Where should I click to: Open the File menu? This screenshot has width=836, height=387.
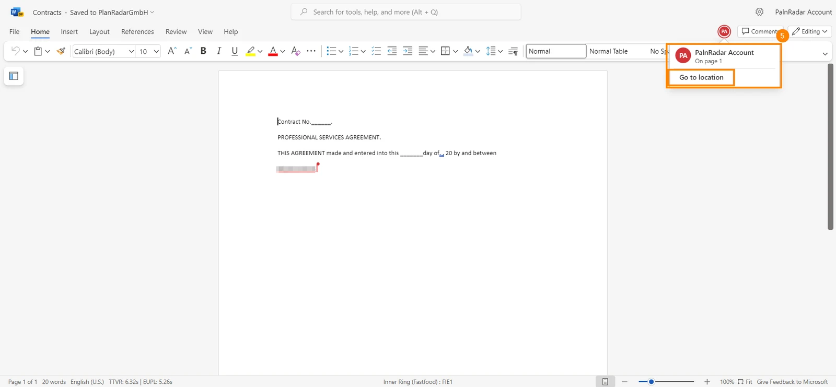[x=15, y=32]
